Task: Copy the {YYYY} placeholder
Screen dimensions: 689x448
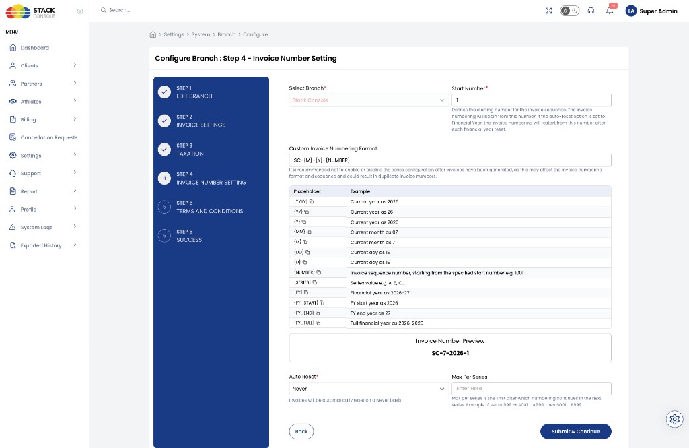Action: 312,201
